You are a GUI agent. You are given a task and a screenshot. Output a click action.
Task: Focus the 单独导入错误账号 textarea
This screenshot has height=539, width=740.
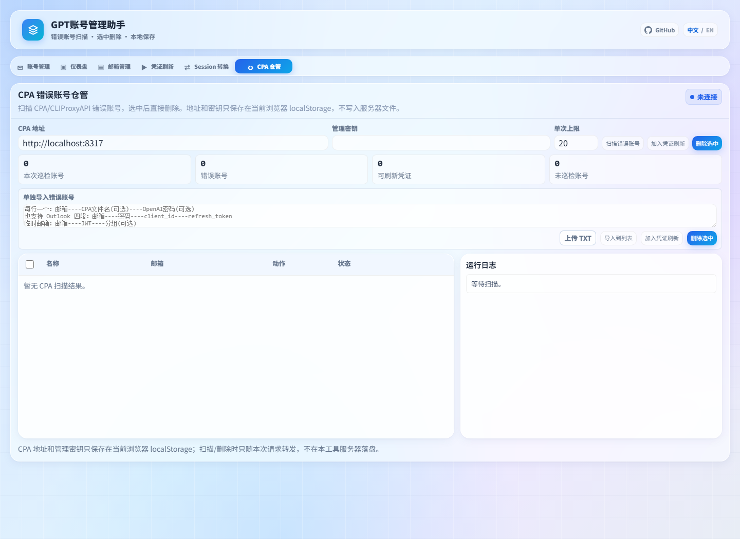(369, 216)
